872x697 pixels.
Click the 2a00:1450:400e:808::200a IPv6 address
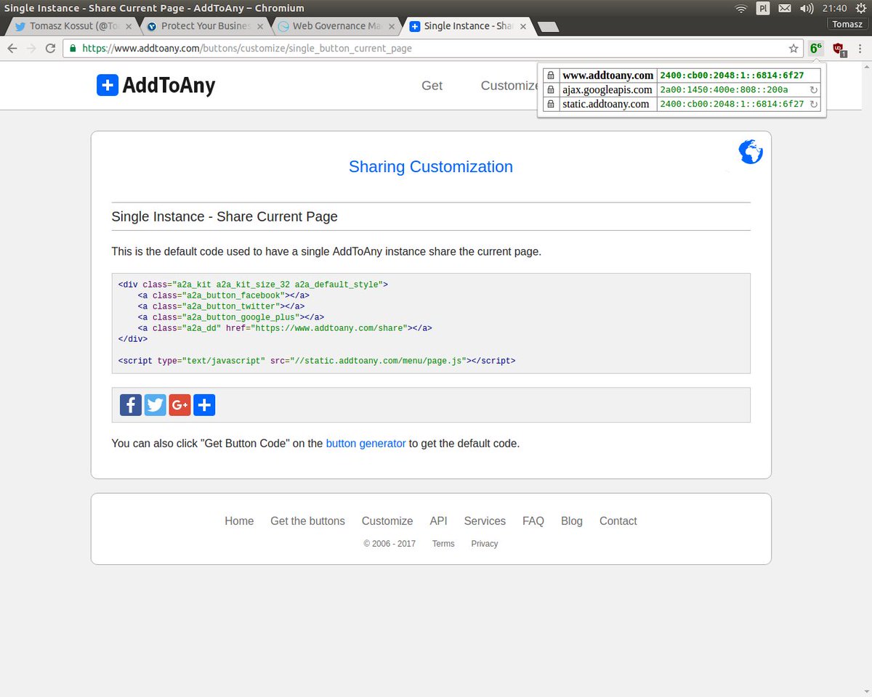(724, 90)
